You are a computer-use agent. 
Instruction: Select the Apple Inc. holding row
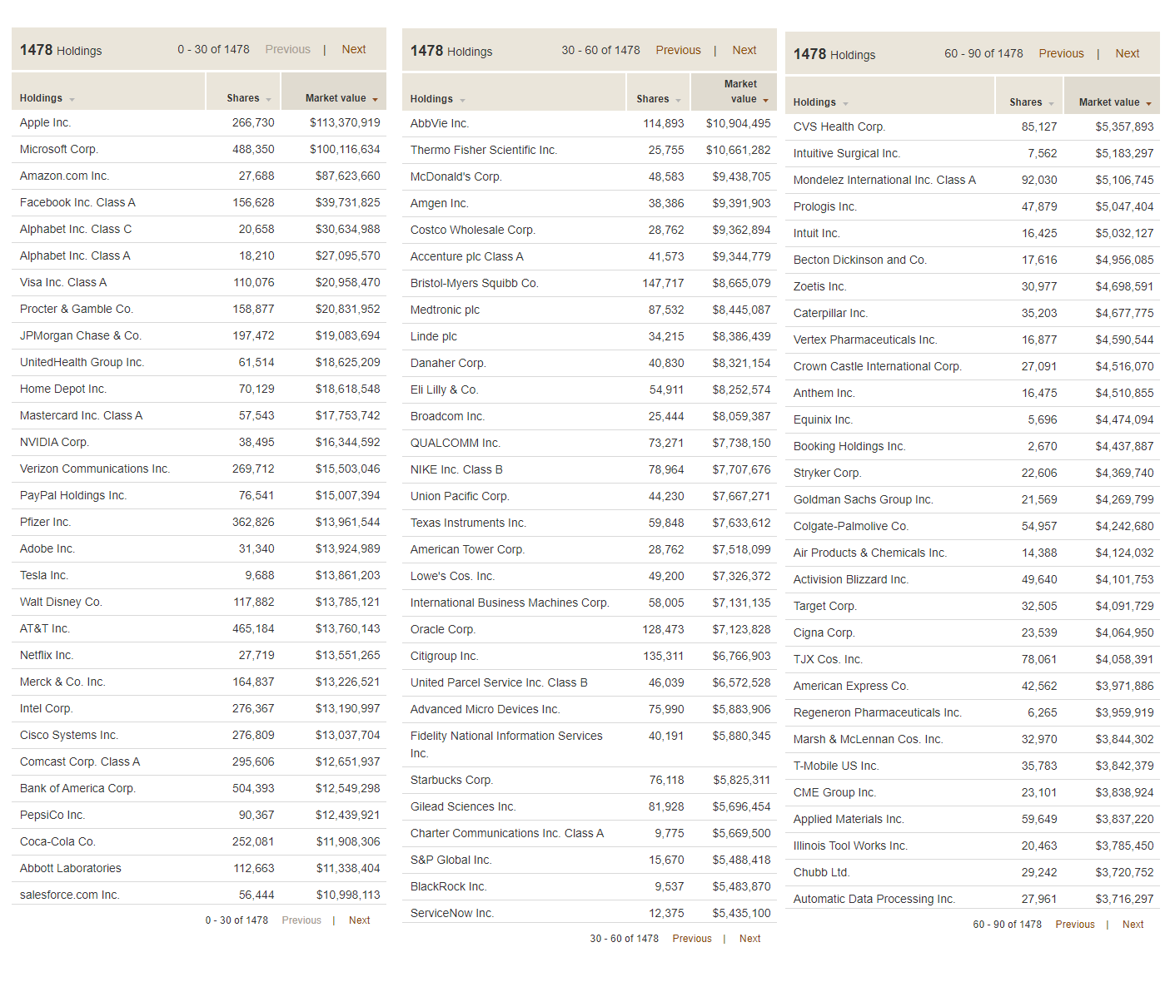tap(46, 123)
